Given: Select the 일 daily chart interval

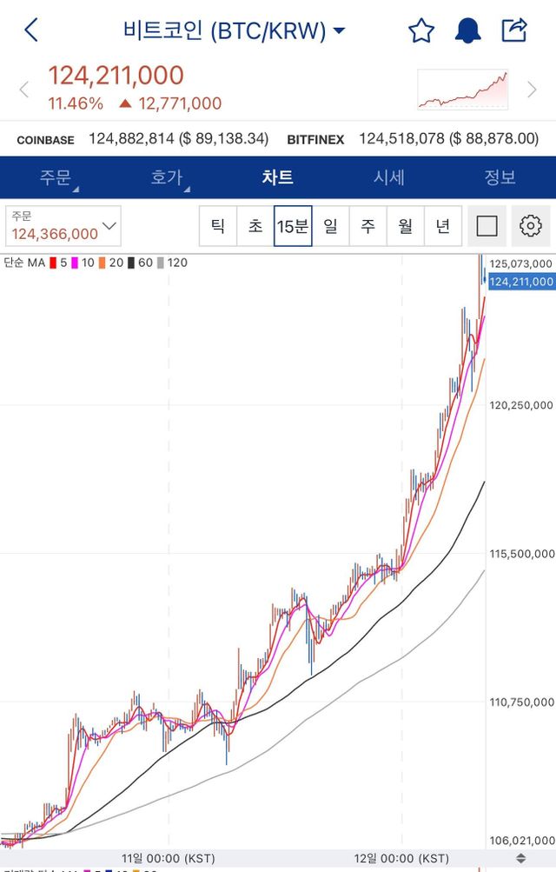Looking at the screenshot, I should point(331,226).
